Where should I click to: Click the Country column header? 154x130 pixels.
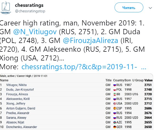(x=118, y=80)
